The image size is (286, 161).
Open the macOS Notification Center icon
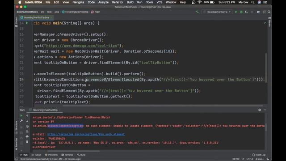coord(265,2)
